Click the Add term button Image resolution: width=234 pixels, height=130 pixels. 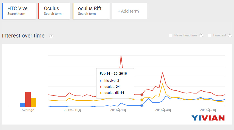click(130, 11)
